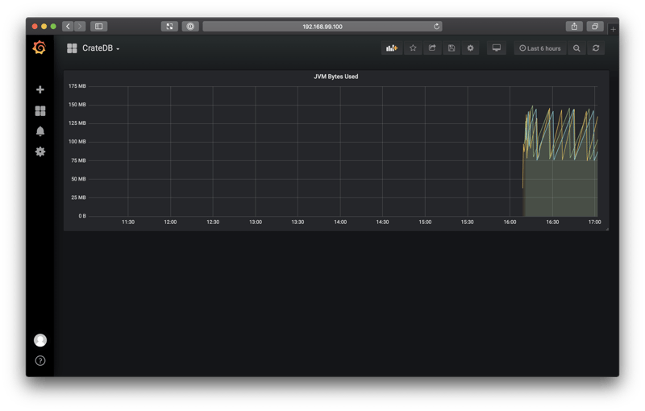The width and height of the screenshot is (645, 411).
Task: Refresh the dashboard data
Action: tap(596, 48)
